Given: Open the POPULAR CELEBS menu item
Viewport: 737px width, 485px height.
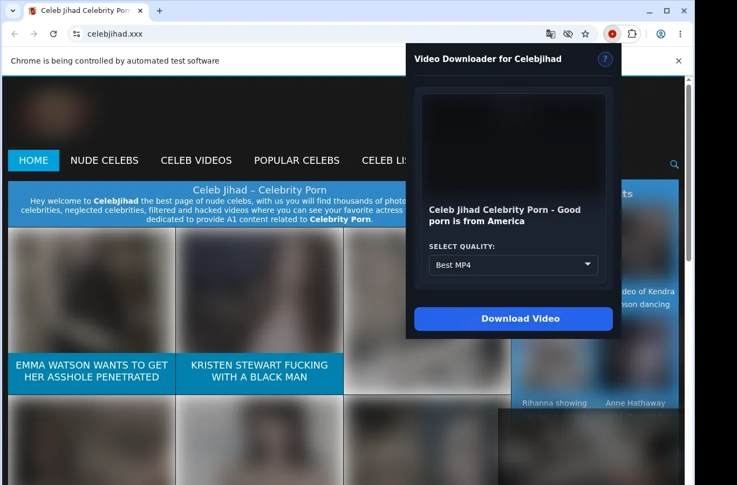Looking at the screenshot, I should pos(297,161).
